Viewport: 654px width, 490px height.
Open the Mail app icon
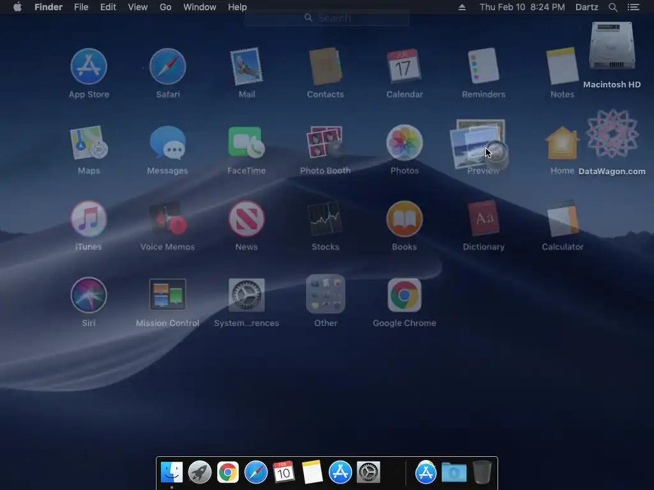(247, 66)
